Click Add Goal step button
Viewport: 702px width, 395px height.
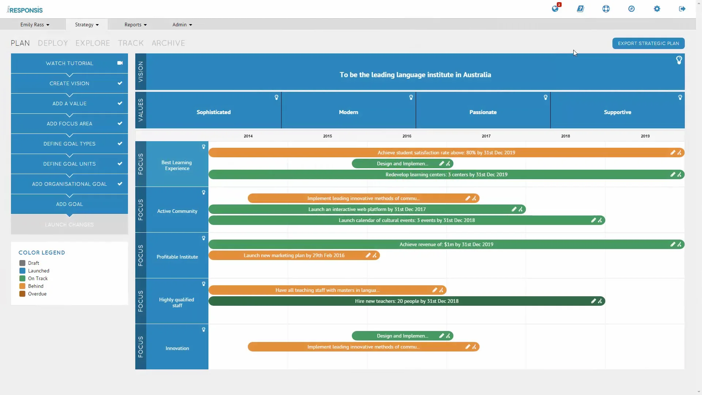(x=69, y=204)
